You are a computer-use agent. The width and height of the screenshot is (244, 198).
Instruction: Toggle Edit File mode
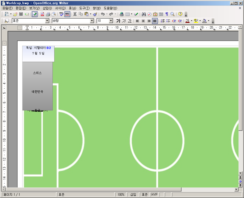(34, 14)
